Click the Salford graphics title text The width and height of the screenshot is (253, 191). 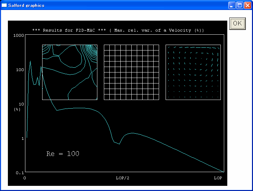(26, 5)
